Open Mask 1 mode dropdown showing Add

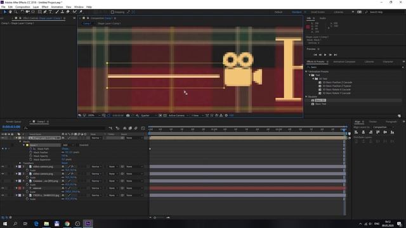[x=68, y=145]
